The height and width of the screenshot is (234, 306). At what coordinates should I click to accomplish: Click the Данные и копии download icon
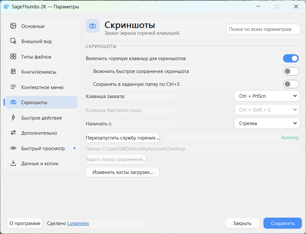(13, 163)
